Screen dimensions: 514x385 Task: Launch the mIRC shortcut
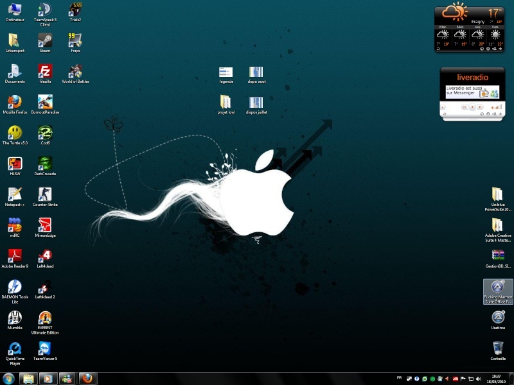(15, 228)
